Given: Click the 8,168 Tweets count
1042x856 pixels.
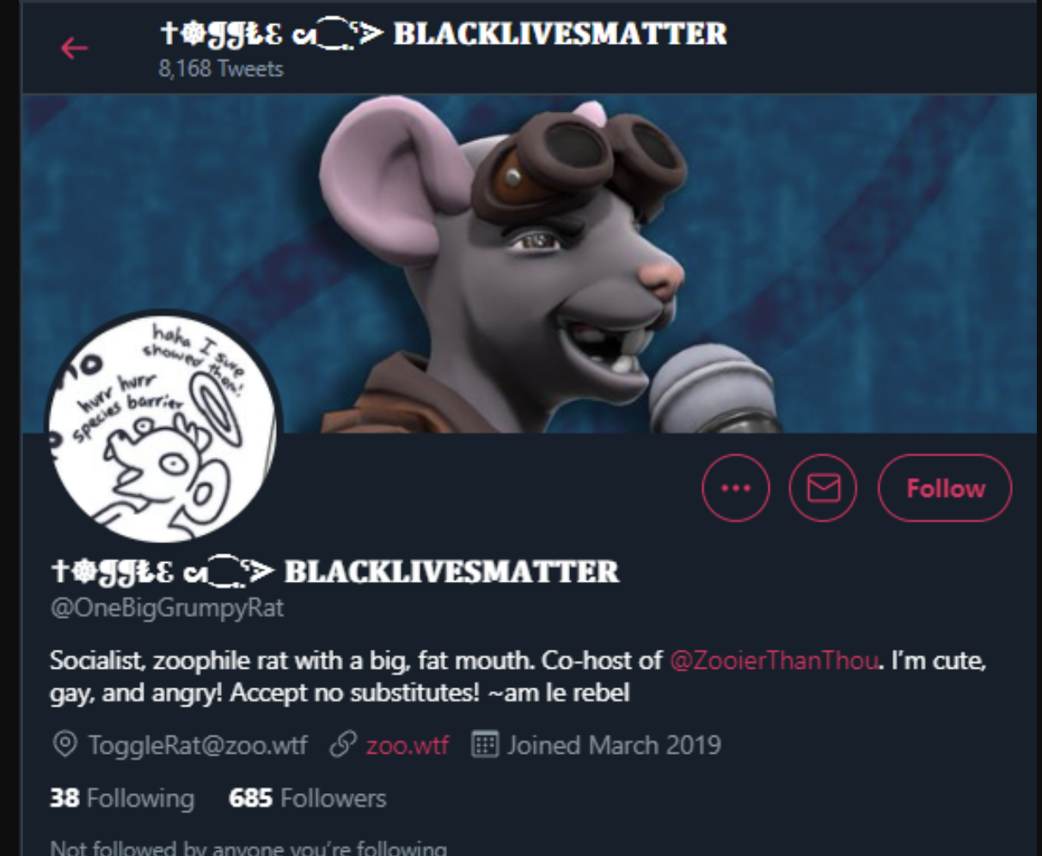Looking at the screenshot, I should click(221, 69).
